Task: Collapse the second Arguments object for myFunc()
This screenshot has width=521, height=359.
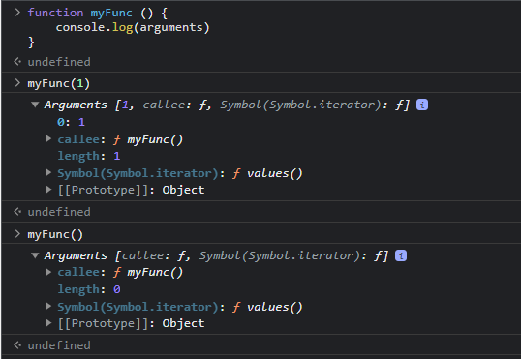Action: pyautogui.click(x=35, y=255)
